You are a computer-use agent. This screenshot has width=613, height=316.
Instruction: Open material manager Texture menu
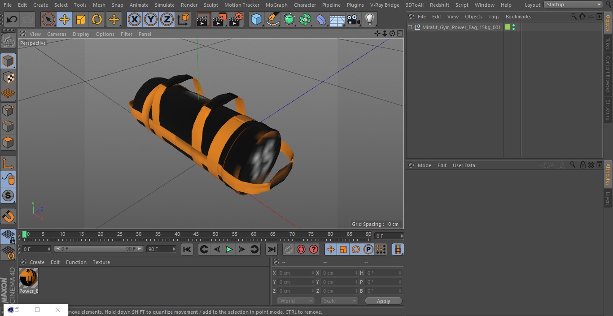(101, 262)
